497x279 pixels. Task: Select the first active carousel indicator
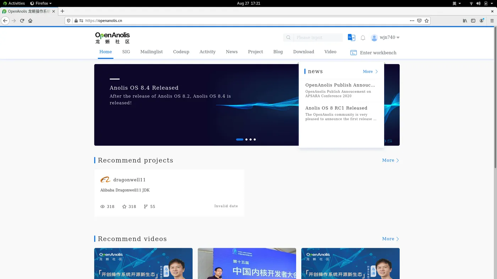240,139
